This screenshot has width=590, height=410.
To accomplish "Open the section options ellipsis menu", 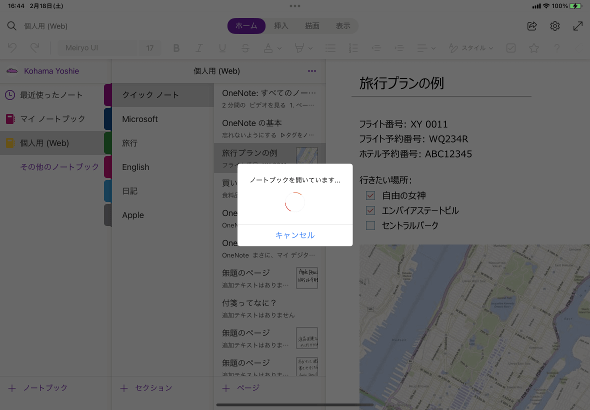I will tap(312, 71).
